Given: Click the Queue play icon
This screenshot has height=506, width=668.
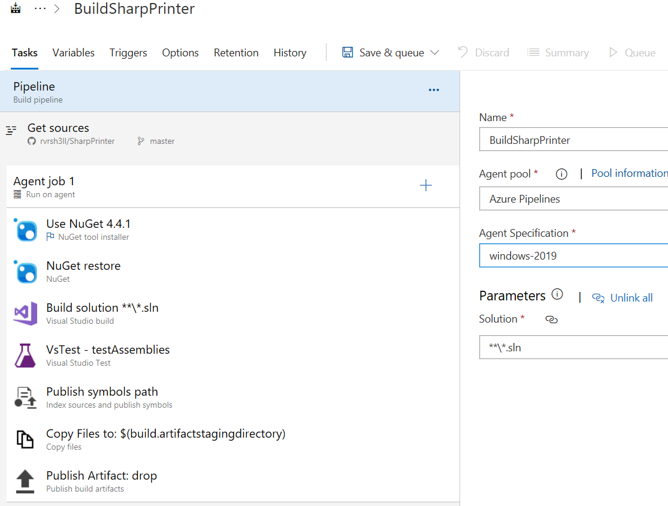Looking at the screenshot, I should pyautogui.click(x=613, y=52).
